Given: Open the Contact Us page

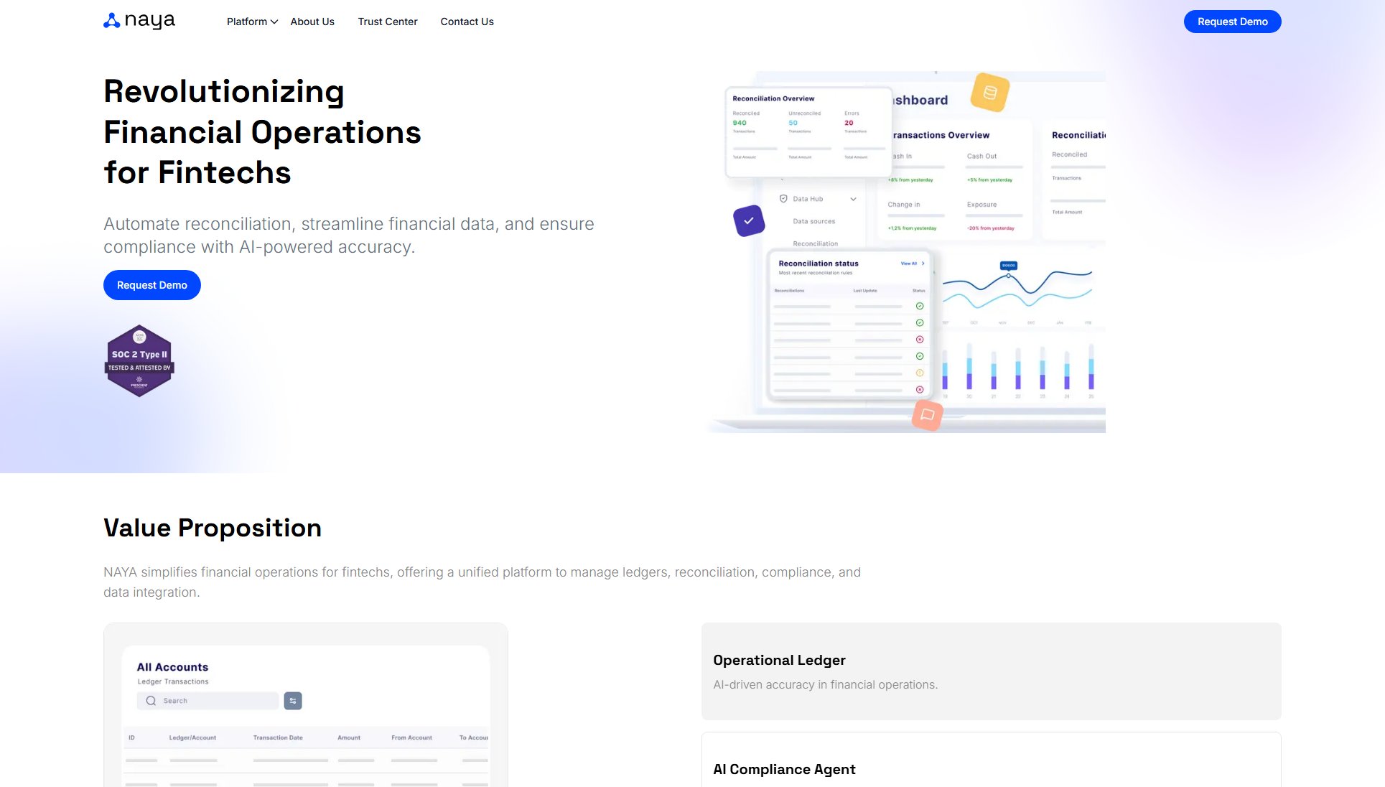Looking at the screenshot, I should 467,22.
